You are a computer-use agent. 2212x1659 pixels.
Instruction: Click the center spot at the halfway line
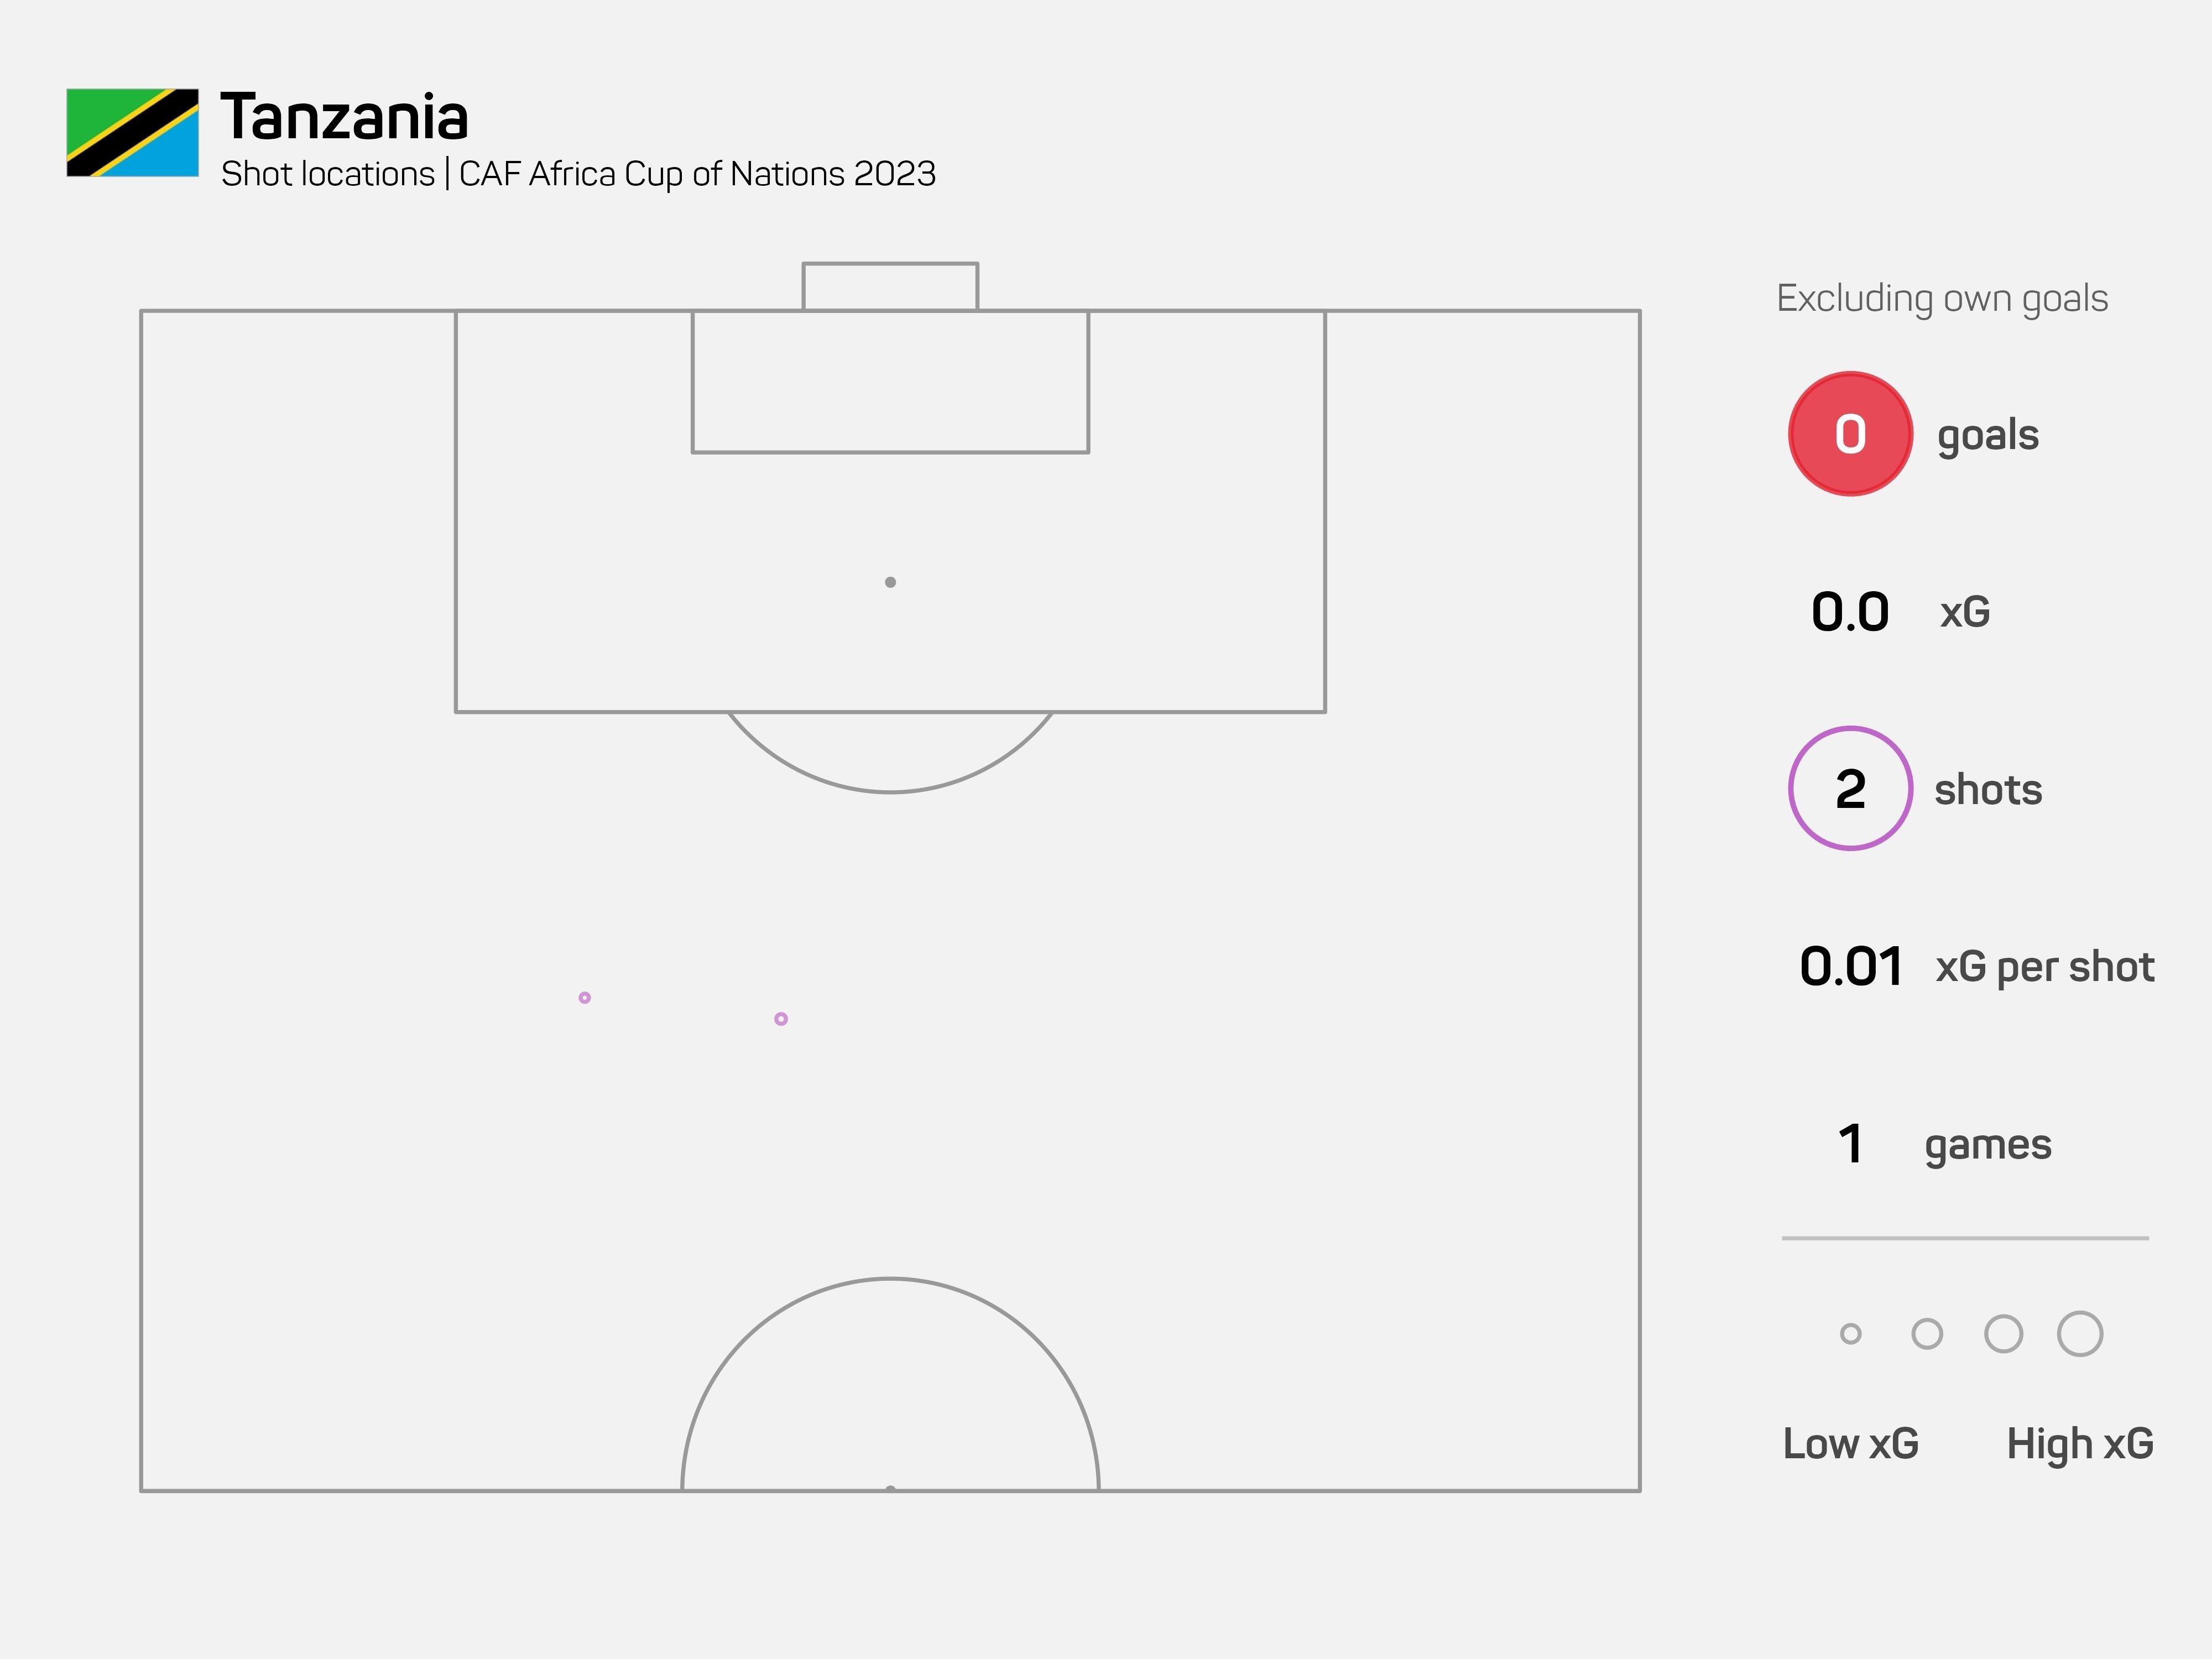(x=890, y=1488)
